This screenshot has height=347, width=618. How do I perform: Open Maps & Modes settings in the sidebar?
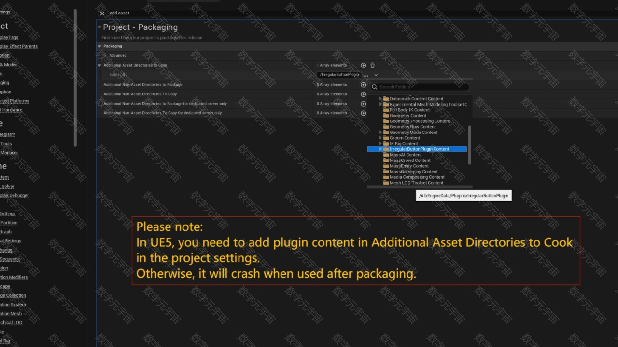tap(8, 65)
